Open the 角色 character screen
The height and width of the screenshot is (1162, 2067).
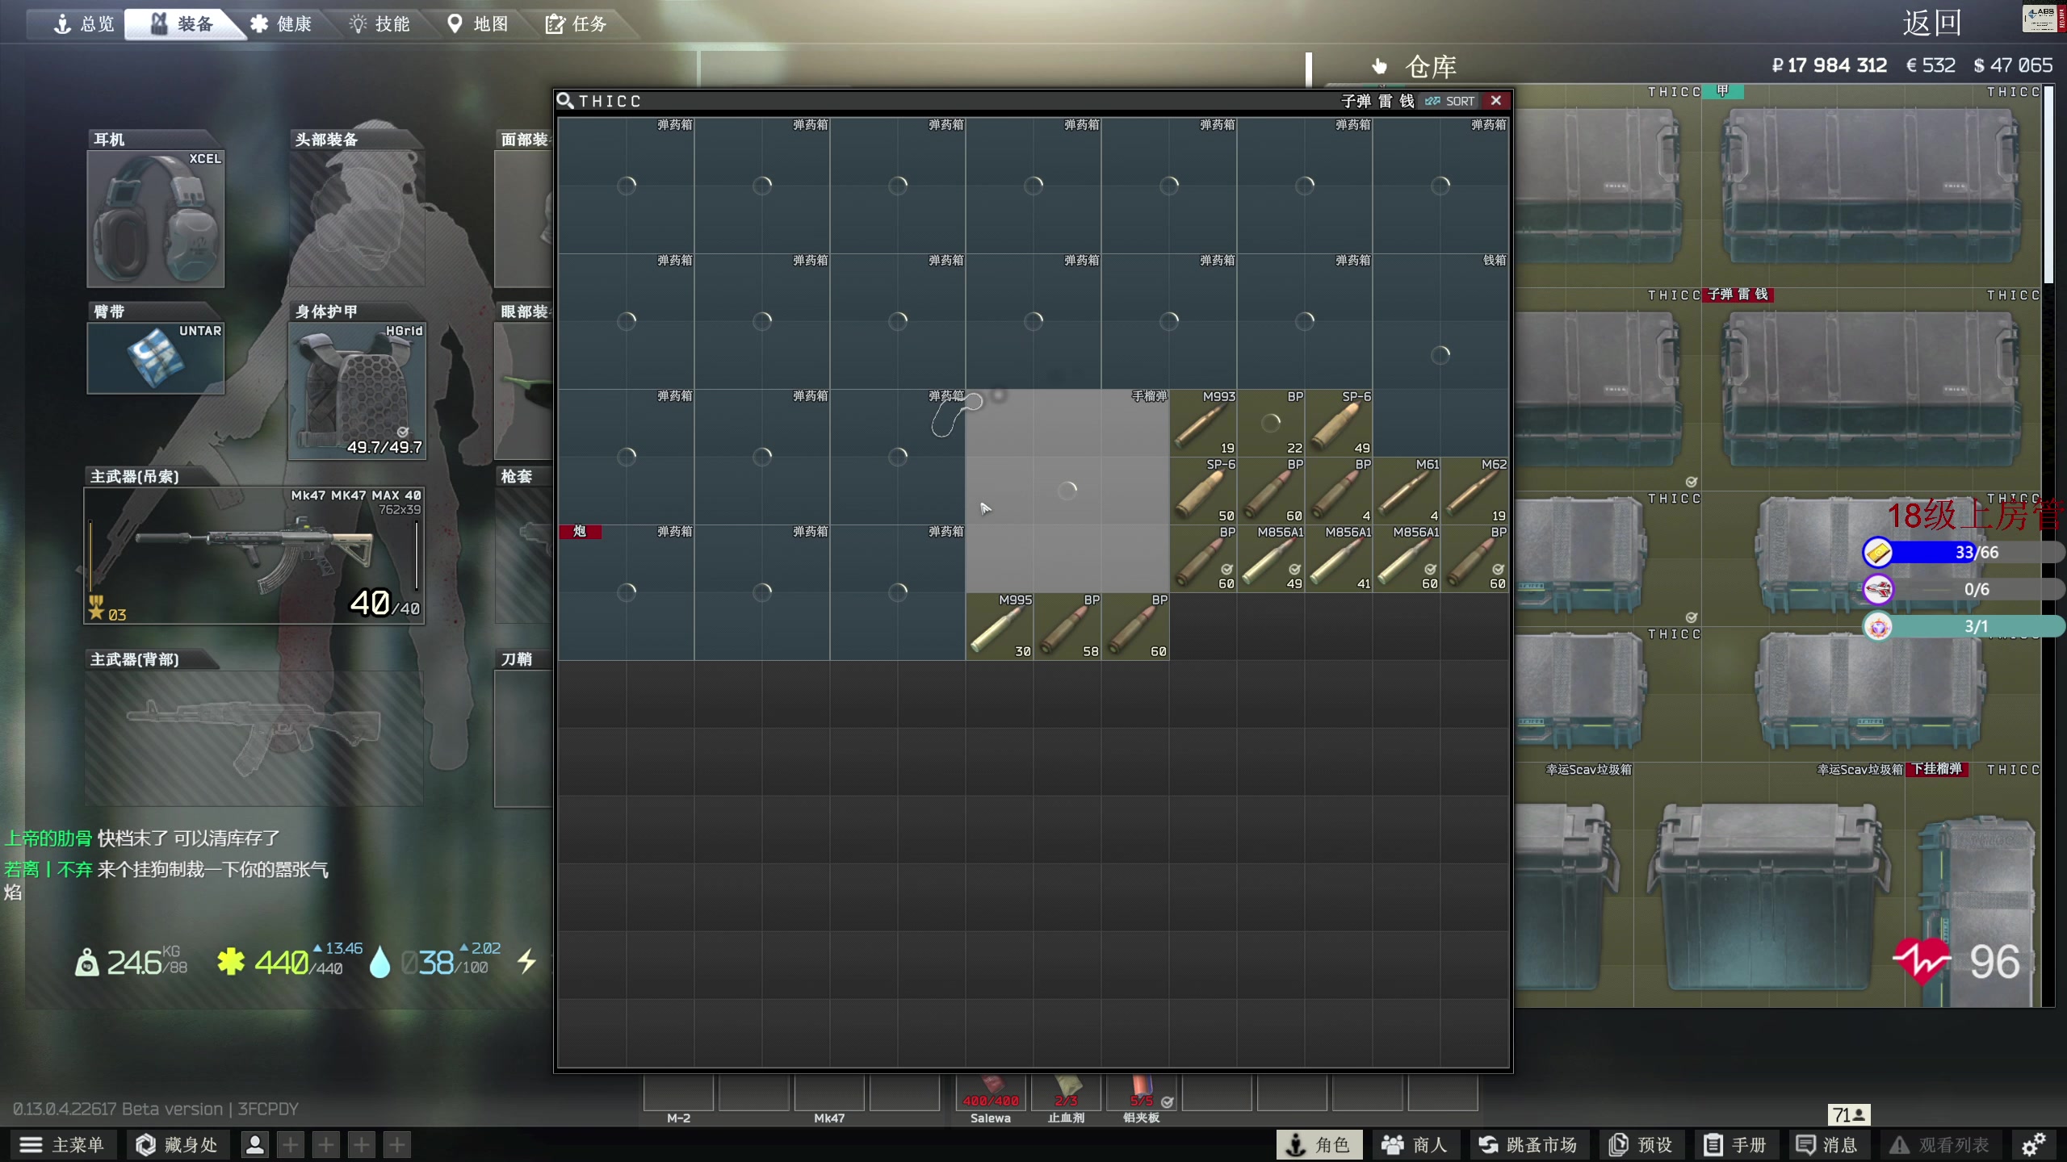1319,1145
